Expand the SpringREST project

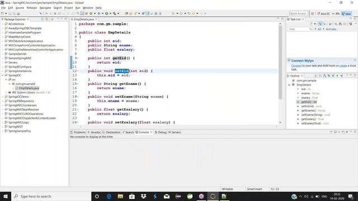click(2, 127)
